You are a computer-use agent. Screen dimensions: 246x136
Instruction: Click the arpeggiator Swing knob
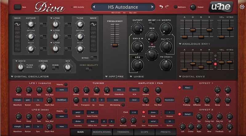click(x=133, y=120)
